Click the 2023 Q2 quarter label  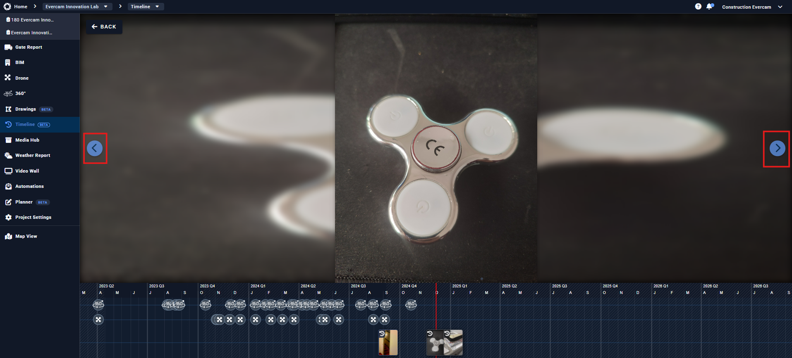[x=106, y=286]
